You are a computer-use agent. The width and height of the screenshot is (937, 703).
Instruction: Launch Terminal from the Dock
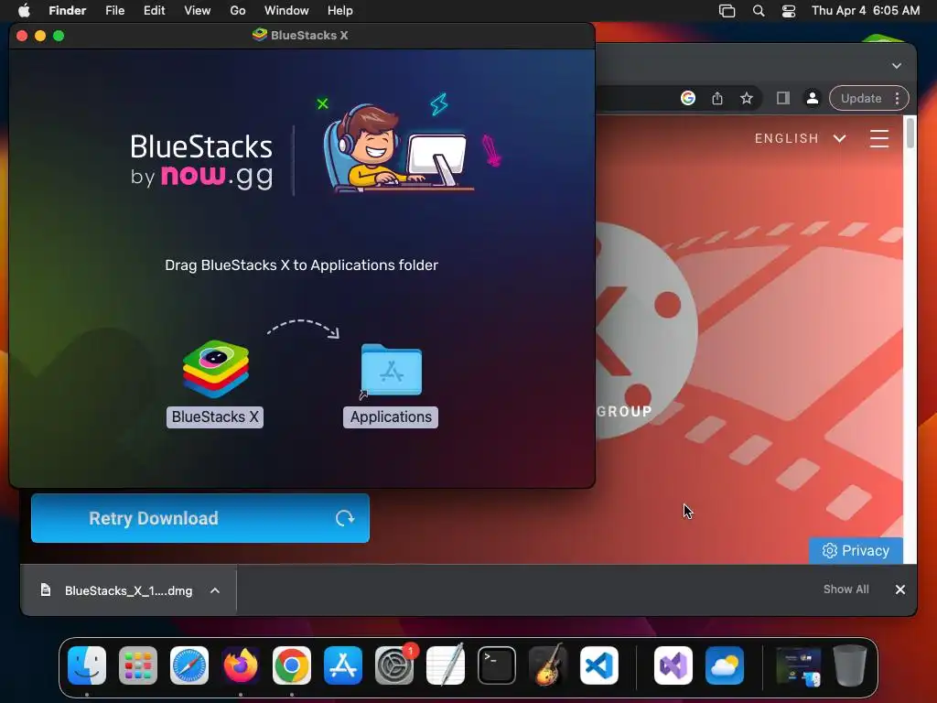(x=497, y=665)
